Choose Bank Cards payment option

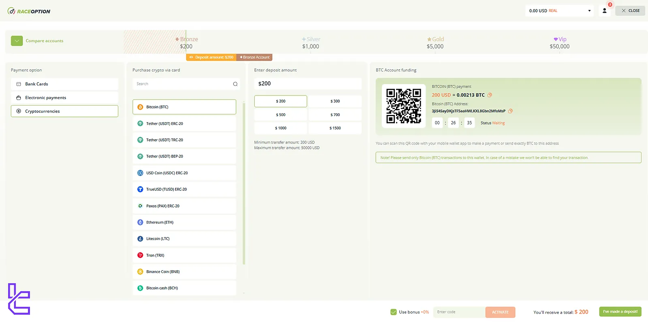[x=64, y=84]
